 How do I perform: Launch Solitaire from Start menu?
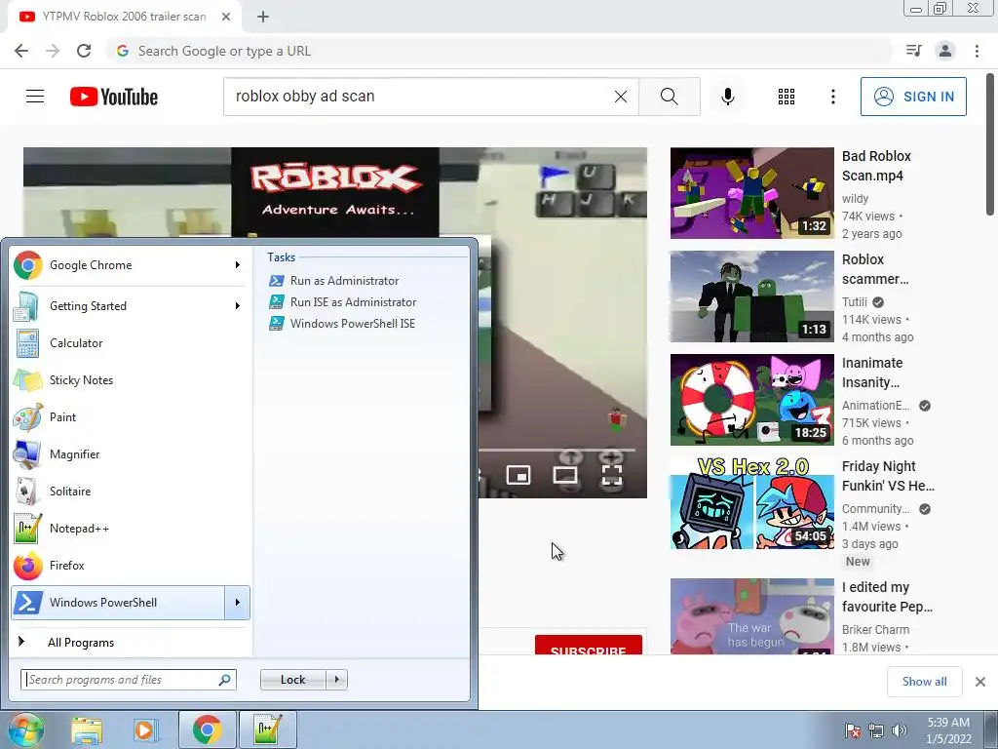[131, 492]
